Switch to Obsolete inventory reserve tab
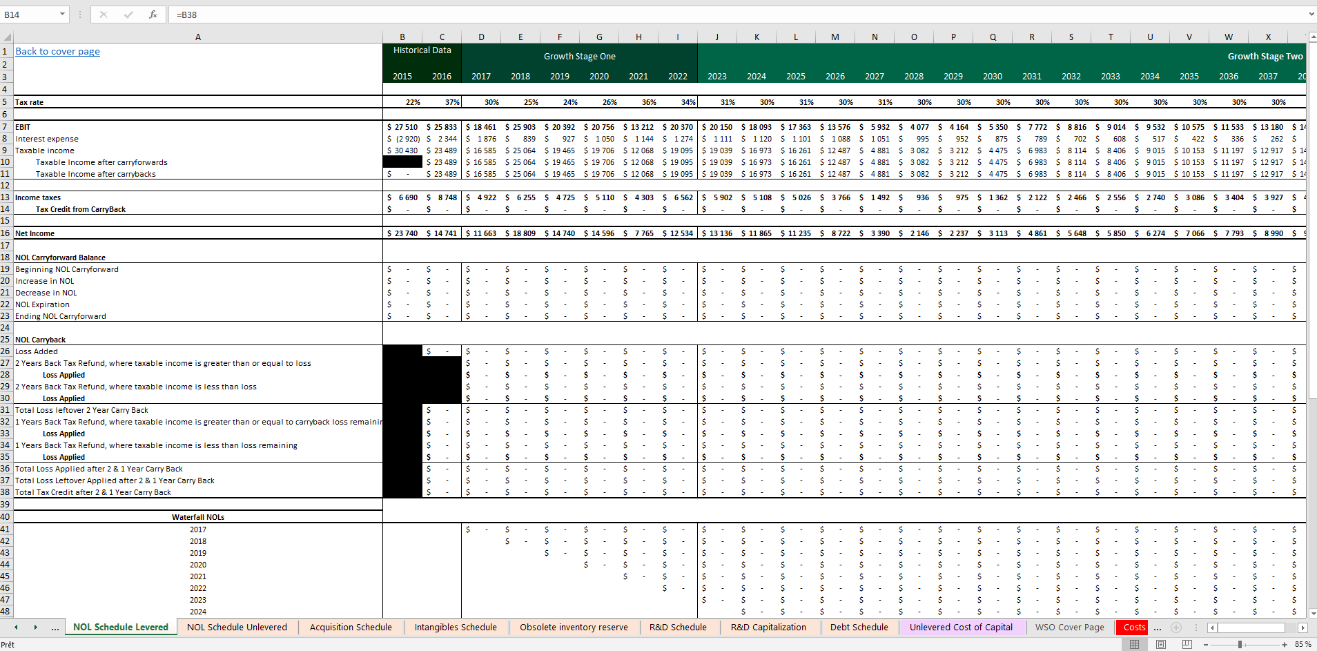The width and height of the screenshot is (1317, 651). coord(574,627)
